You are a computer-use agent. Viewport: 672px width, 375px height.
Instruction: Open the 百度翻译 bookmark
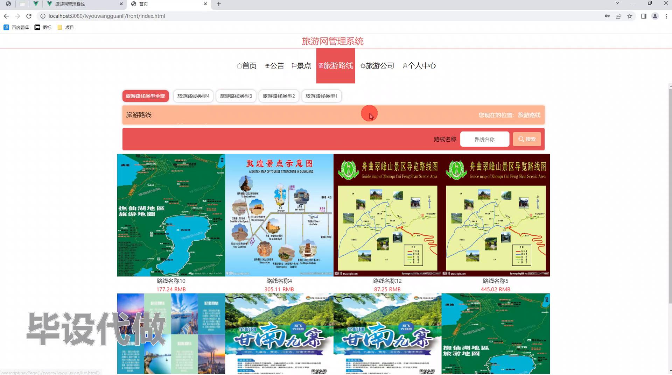(16, 27)
